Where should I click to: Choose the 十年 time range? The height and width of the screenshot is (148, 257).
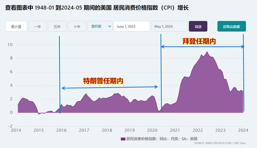pyautogui.click(x=77, y=26)
